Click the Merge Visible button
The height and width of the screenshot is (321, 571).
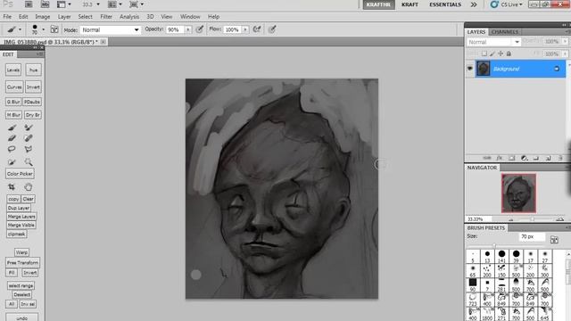pyautogui.click(x=21, y=226)
